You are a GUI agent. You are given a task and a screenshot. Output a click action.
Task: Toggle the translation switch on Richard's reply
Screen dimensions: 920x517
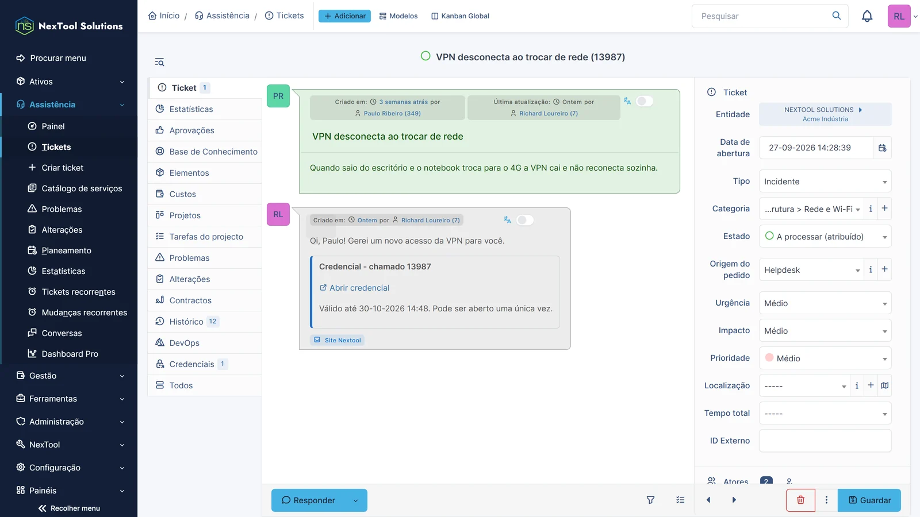(x=524, y=220)
